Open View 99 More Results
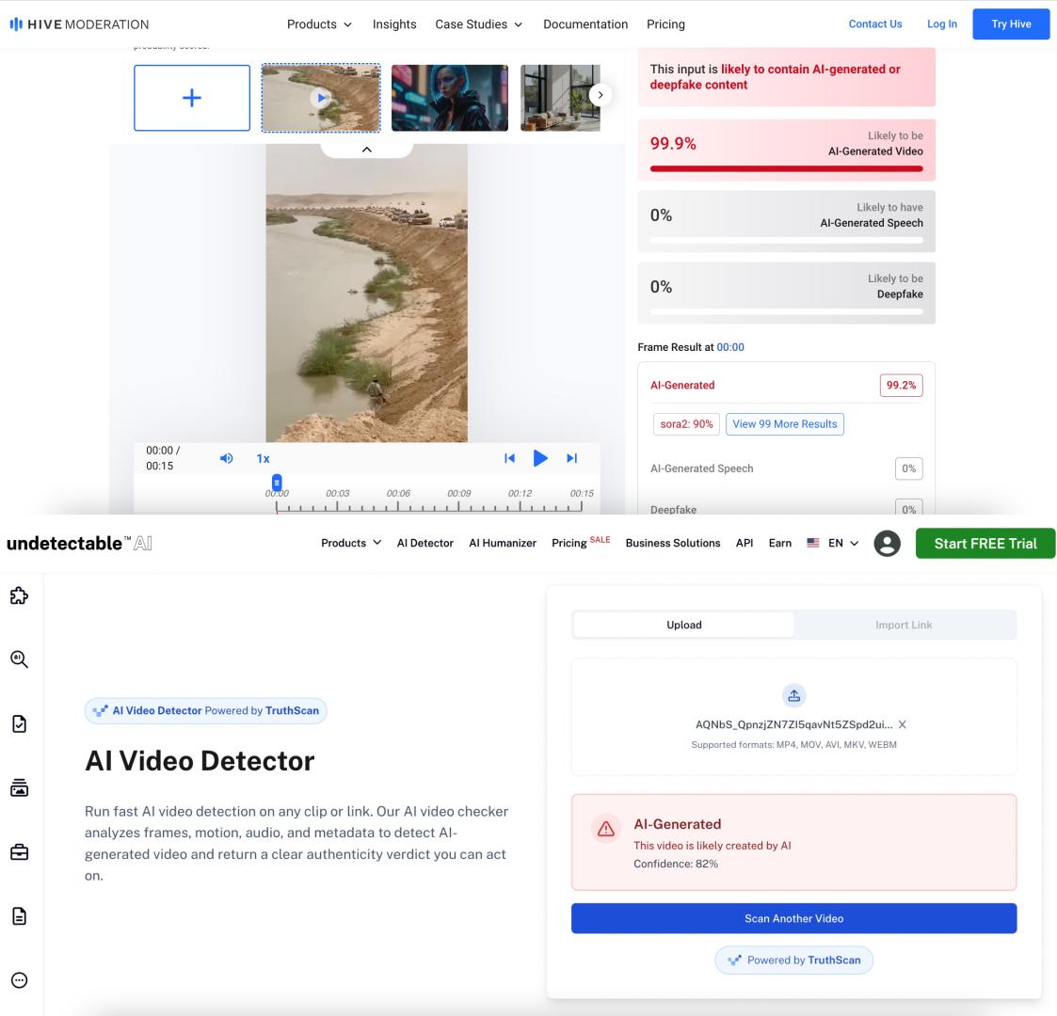The width and height of the screenshot is (1057, 1016). [x=785, y=423]
